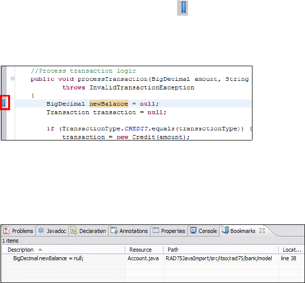The width and height of the screenshot is (305, 283).
Task: Click the CREDIT constant in code
Action: [x=136, y=128]
